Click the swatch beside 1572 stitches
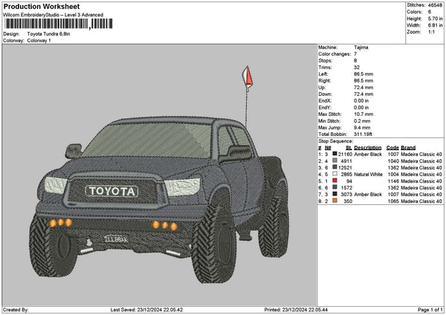Screen dimensions: 446x315 tap(334, 187)
